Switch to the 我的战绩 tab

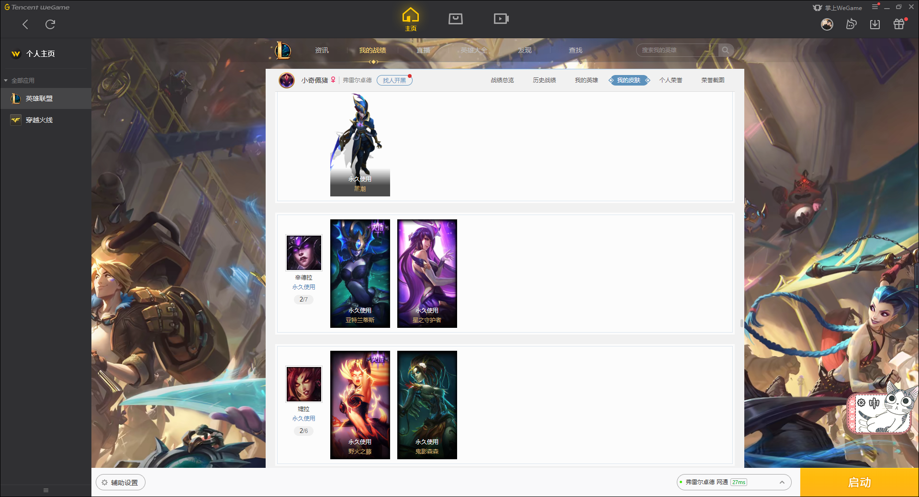(x=372, y=50)
